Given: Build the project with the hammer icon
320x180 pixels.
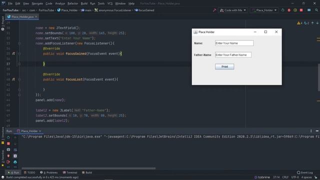Looking at the screenshot, I should [214, 10].
